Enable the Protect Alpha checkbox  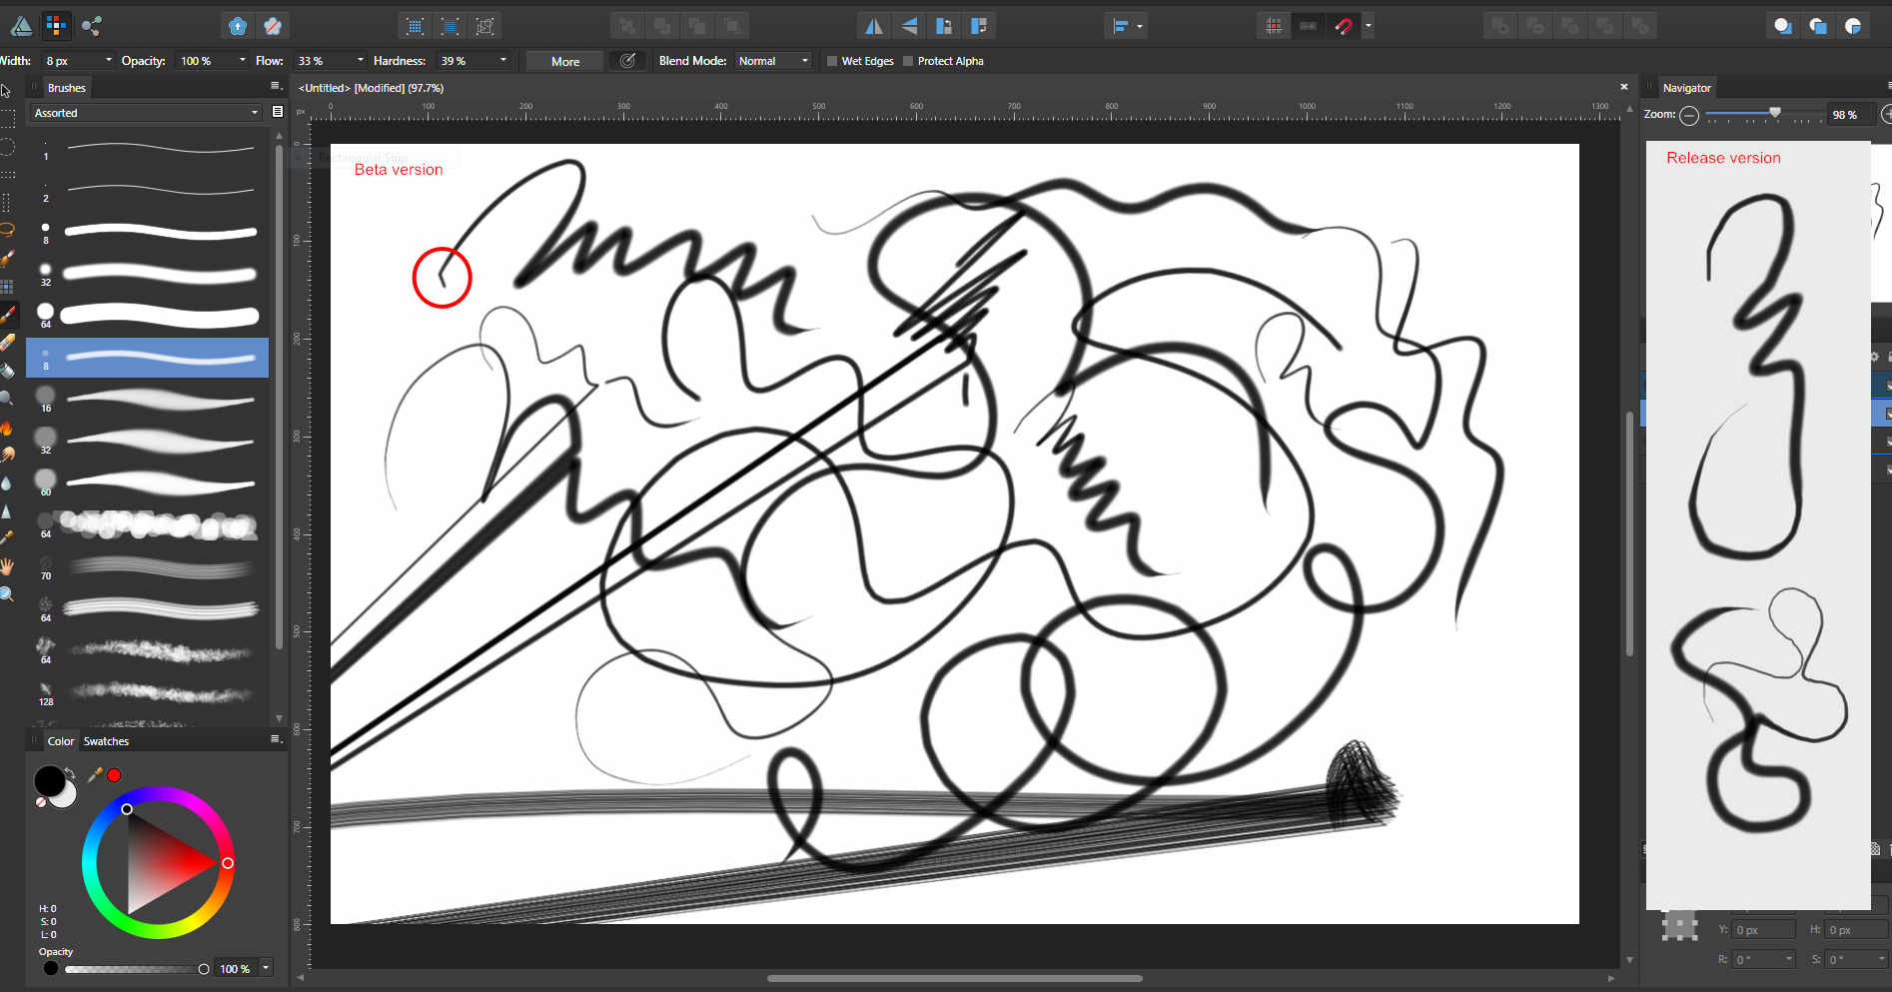(x=908, y=61)
